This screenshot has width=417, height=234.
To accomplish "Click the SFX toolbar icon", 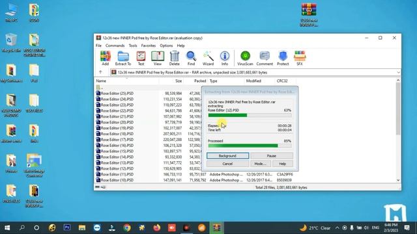I will pos(300,58).
